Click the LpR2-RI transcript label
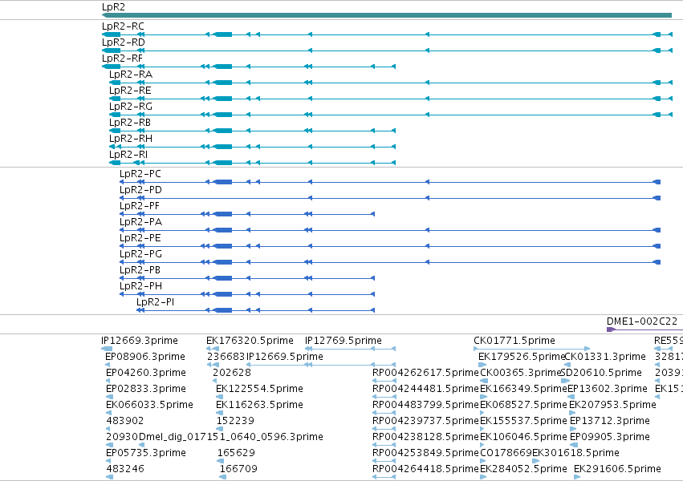 [128, 156]
